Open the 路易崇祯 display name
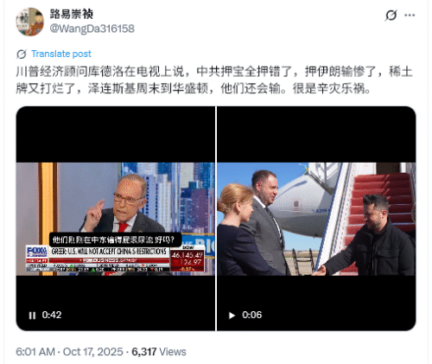Image resolution: width=432 pixels, height=364 pixels. pyautogui.click(x=72, y=14)
